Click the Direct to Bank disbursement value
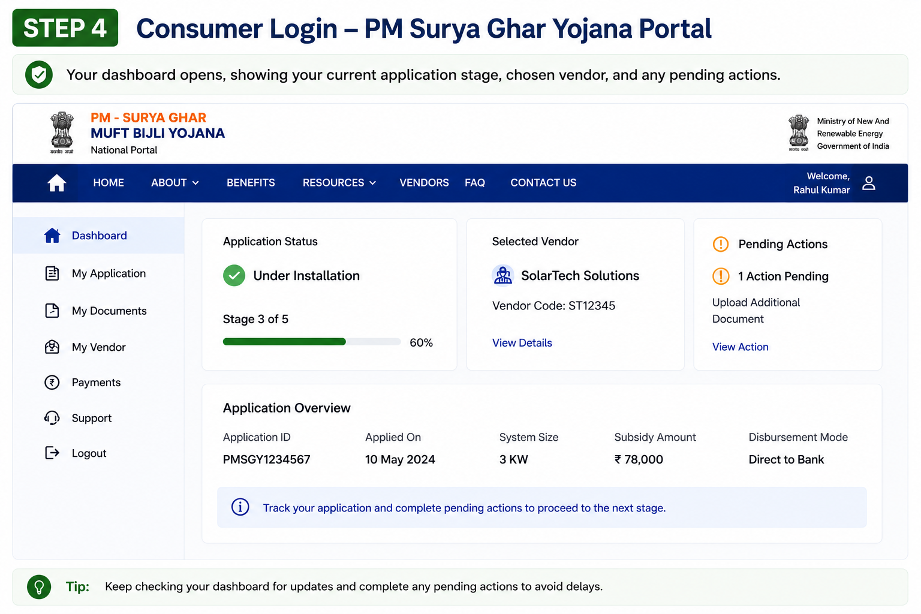921x614 pixels. click(x=786, y=459)
